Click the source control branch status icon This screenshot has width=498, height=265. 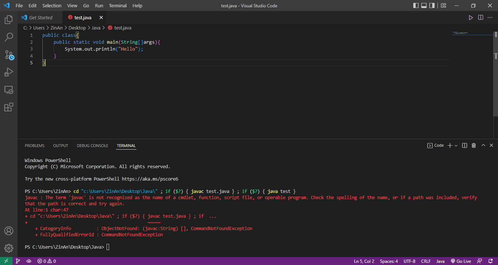click(x=18, y=261)
